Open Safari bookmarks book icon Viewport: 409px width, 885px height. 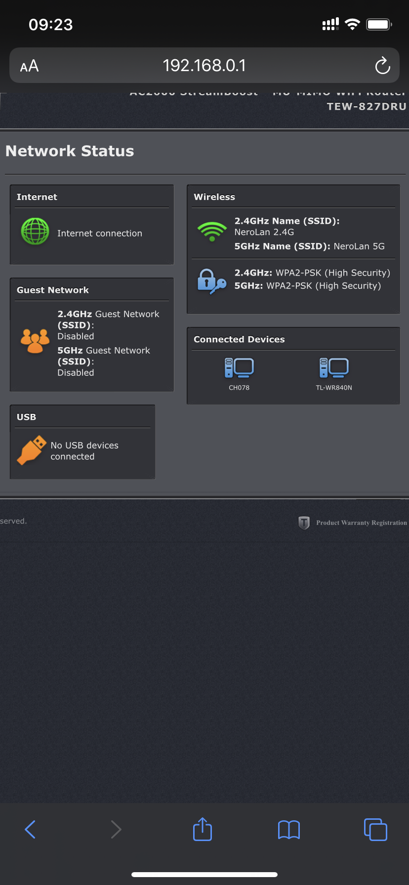[x=289, y=830]
